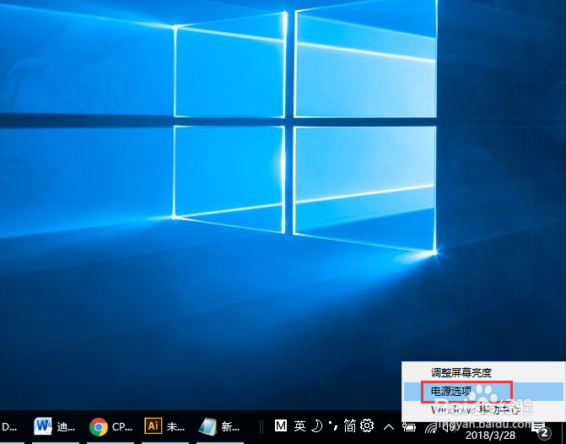
Task: Open Windows 移动中心 menu entry
Action: pos(484,410)
